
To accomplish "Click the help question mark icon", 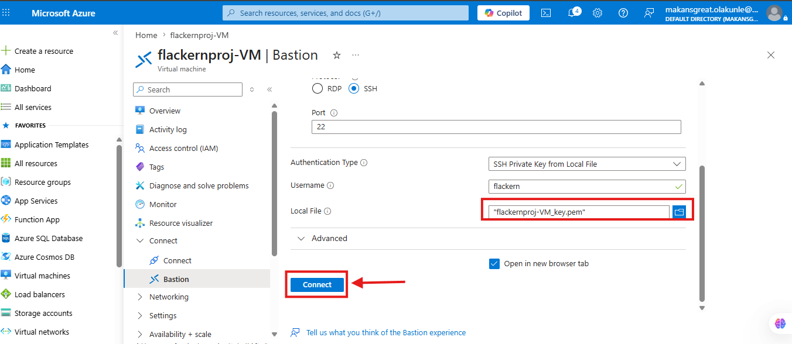I will [623, 13].
